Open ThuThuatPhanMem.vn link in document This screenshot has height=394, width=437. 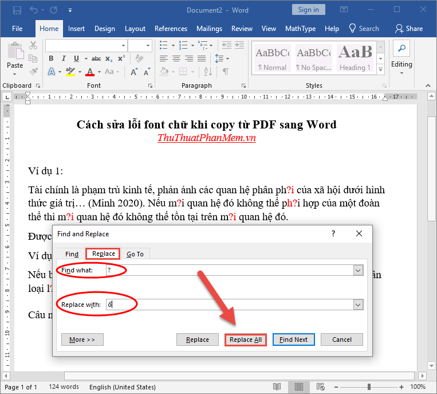[x=207, y=138]
